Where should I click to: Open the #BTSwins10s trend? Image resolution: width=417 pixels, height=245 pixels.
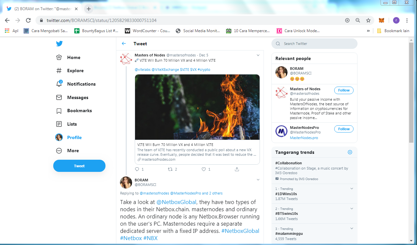(x=314, y=214)
